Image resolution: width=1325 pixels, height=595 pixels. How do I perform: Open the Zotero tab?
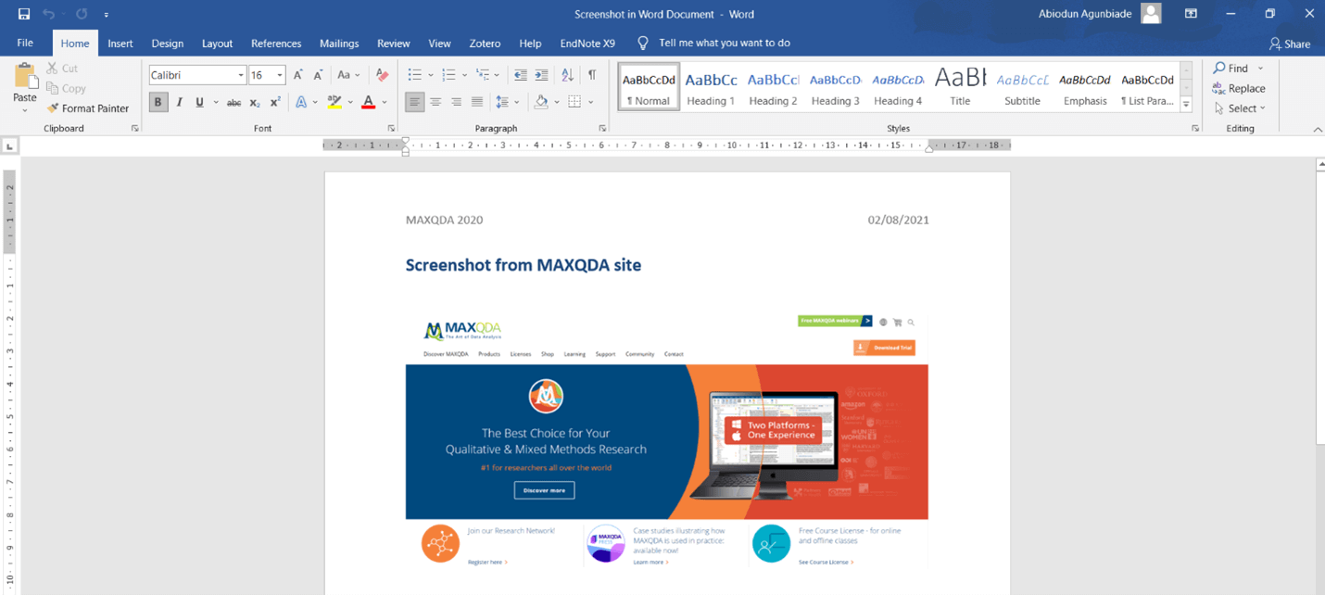point(485,44)
